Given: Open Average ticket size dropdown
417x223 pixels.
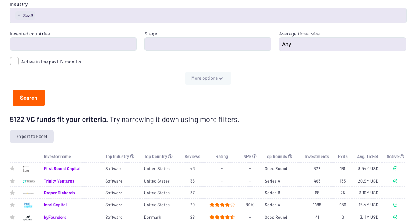Looking at the screenshot, I should pos(342,44).
